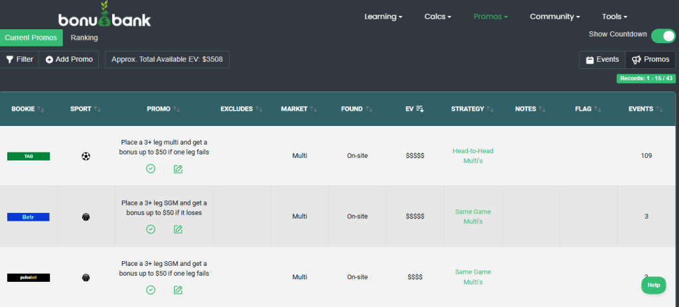Edit the TAB multi promo
Screen dimensions: 679x307
(x=178, y=168)
